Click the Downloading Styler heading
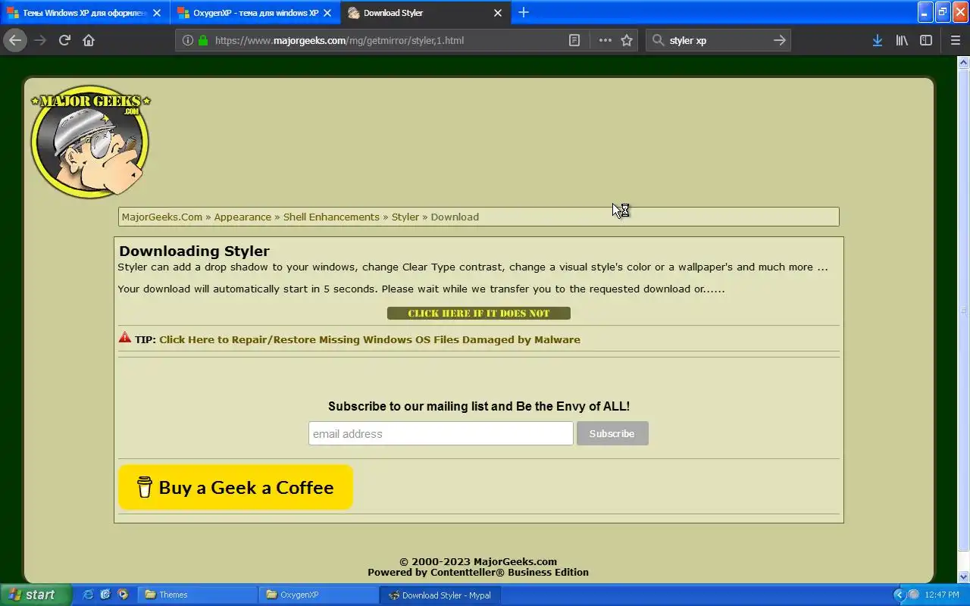Screen dimensions: 970x606 pyautogui.click(x=194, y=251)
